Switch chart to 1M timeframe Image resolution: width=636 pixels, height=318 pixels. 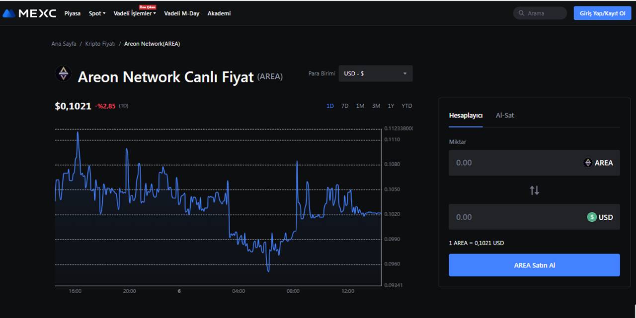360,106
